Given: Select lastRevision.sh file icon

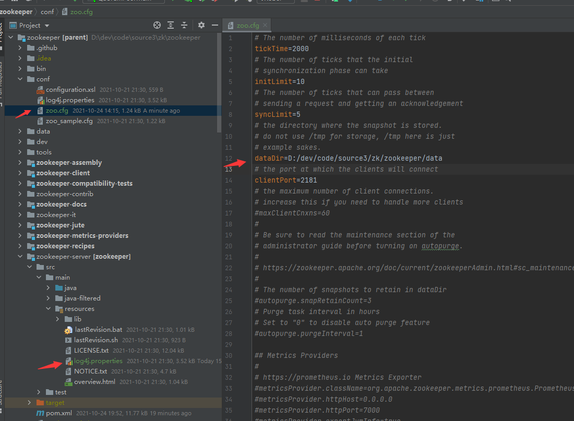Looking at the screenshot, I should pyautogui.click(x=68, y=340).
